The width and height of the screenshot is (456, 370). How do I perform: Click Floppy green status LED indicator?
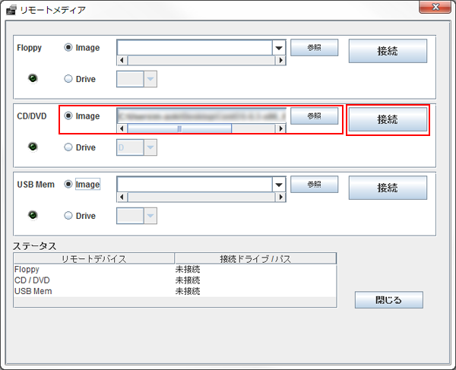coord(33,78)
